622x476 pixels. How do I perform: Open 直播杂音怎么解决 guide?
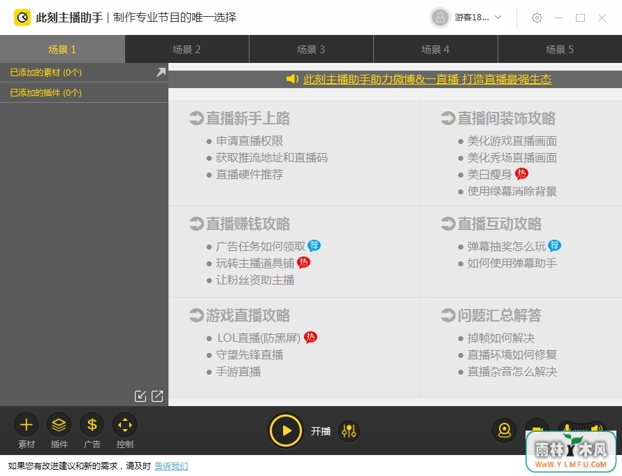coord(512,371)
